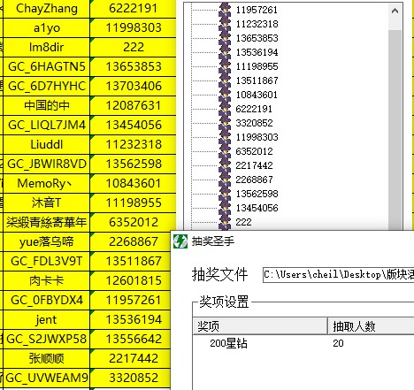Click the avatar icon beside 13454056 in the list
This screenshot has width=414, height=390.
pyautogui.click(x=225, y=208)
